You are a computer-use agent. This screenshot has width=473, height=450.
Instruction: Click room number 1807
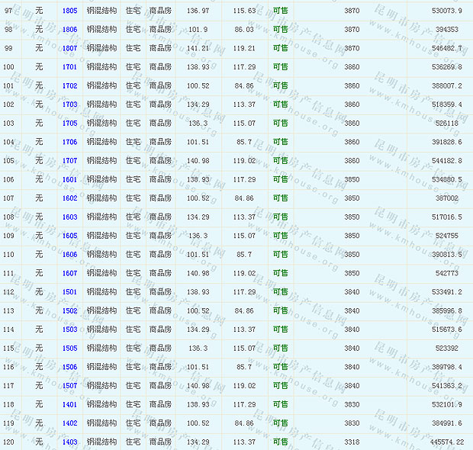pyautogui.click(x=69, y=48)
